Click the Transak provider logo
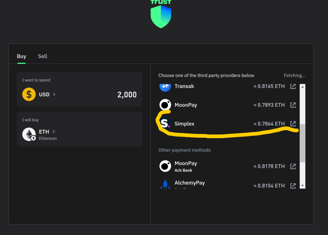This screenshot has height=235, width=328. pos(165,87)
